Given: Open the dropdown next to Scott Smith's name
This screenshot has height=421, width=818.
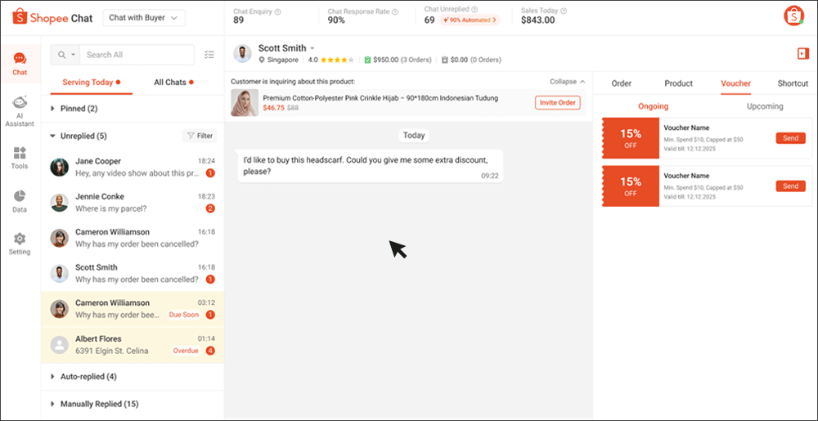Looking at the screenshot, I should pyautogui.click(x=312, y=48).
